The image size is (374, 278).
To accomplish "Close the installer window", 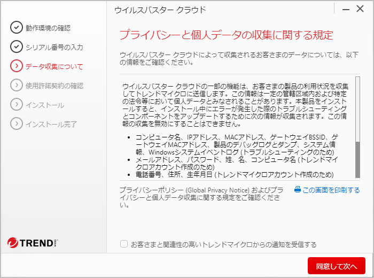I will click(360, 9).
